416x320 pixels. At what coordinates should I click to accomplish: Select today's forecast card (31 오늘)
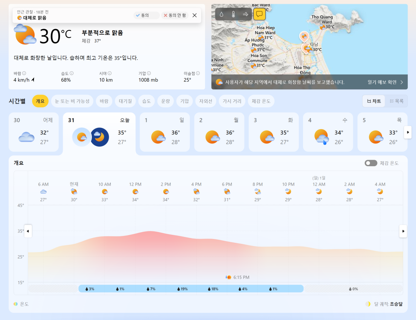pyautogui.click(x=99, y=133)
